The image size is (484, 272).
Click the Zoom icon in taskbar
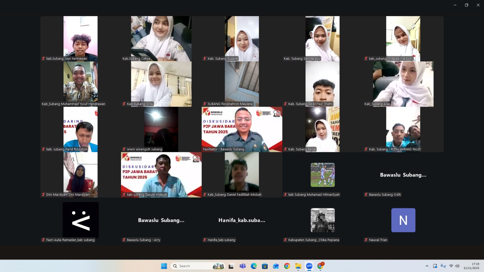(x=309, y=266)
